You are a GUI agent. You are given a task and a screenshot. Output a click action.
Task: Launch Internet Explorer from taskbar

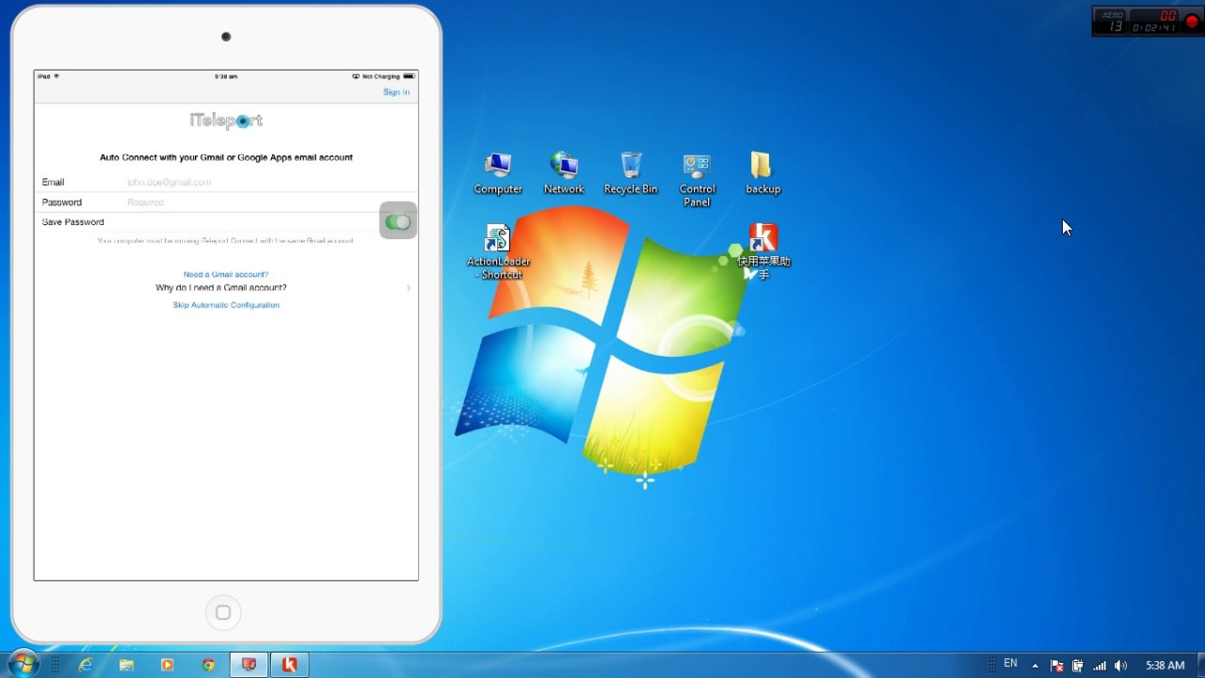87,665
